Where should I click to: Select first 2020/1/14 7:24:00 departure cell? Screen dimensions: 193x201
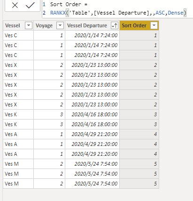[93, 35]
